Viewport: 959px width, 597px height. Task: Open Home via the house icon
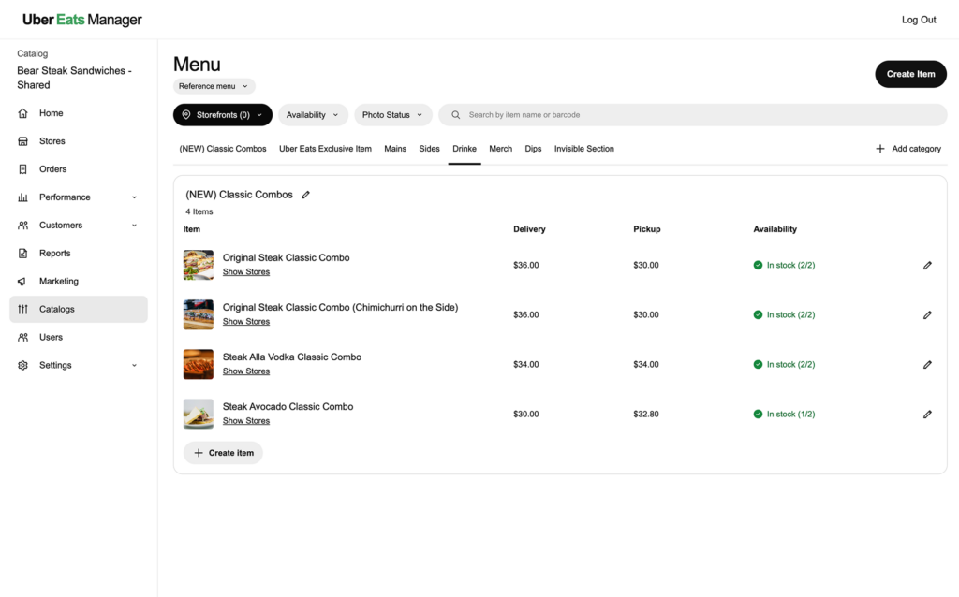pyautogui.click(x=22, y=113)
